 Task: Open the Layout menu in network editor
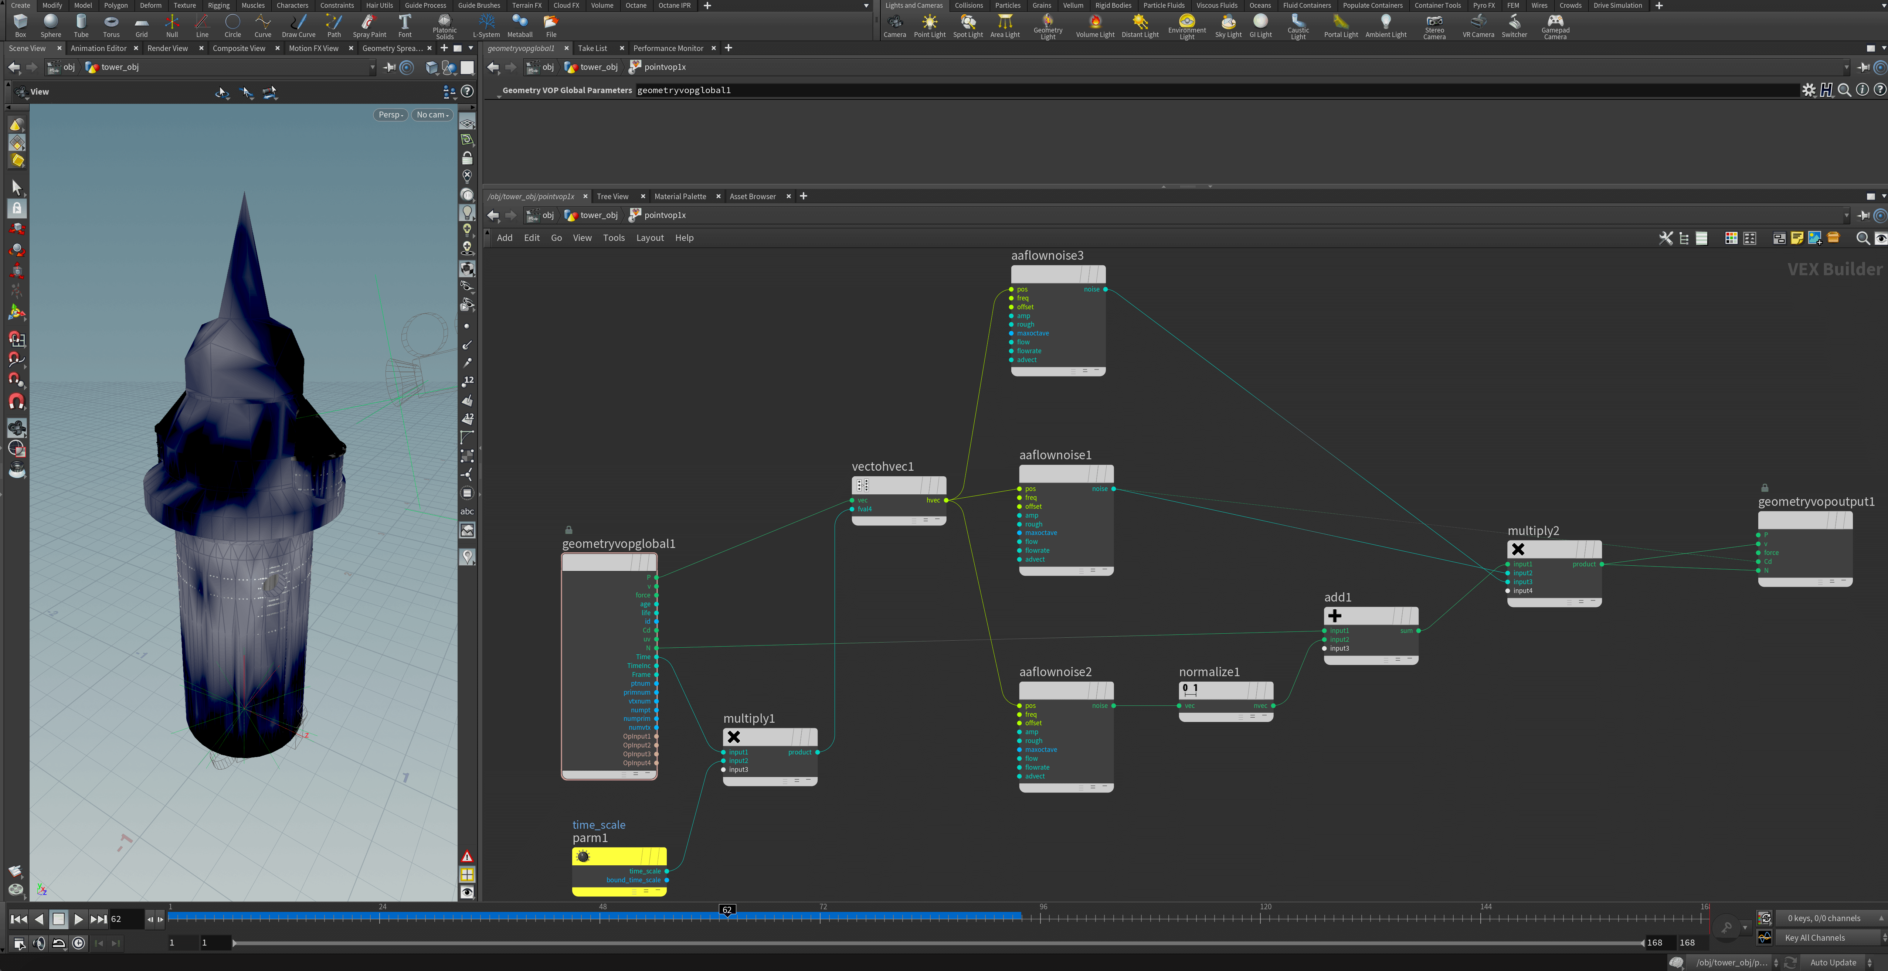click(x=649, y=238)
